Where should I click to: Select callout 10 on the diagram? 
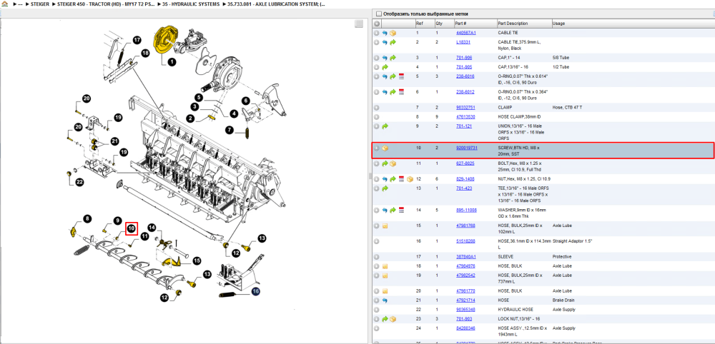pos(132,228)
